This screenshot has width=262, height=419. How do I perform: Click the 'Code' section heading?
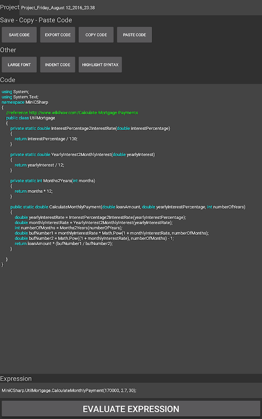(x=8, y=80)
